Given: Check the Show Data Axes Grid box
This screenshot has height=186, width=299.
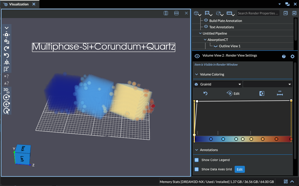Looking at the screenshot, I should point(197,169).
